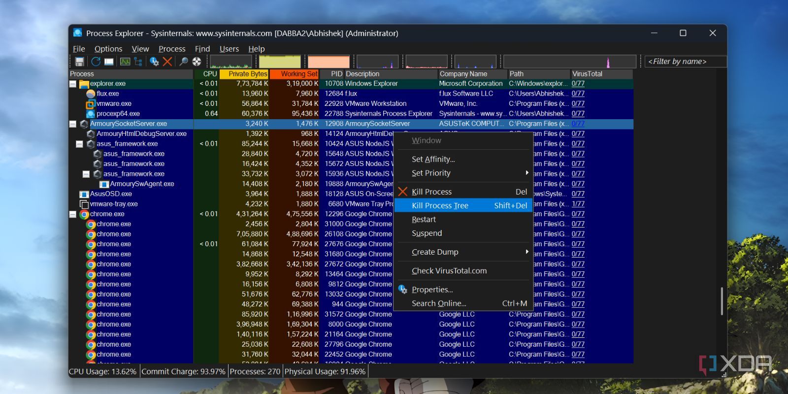The width and height of the screenshot is (788, 394).
Task: Click the Find Handle or DLL magnifier icon
Action: 184,62
